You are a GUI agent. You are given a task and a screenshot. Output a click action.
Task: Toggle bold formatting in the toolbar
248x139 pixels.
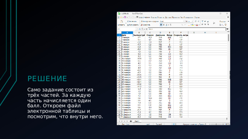pyautogui.click(x=161, y=25)
